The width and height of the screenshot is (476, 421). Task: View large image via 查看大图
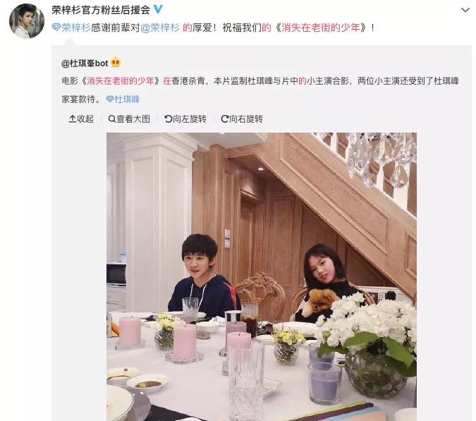(x=129, y=119)
